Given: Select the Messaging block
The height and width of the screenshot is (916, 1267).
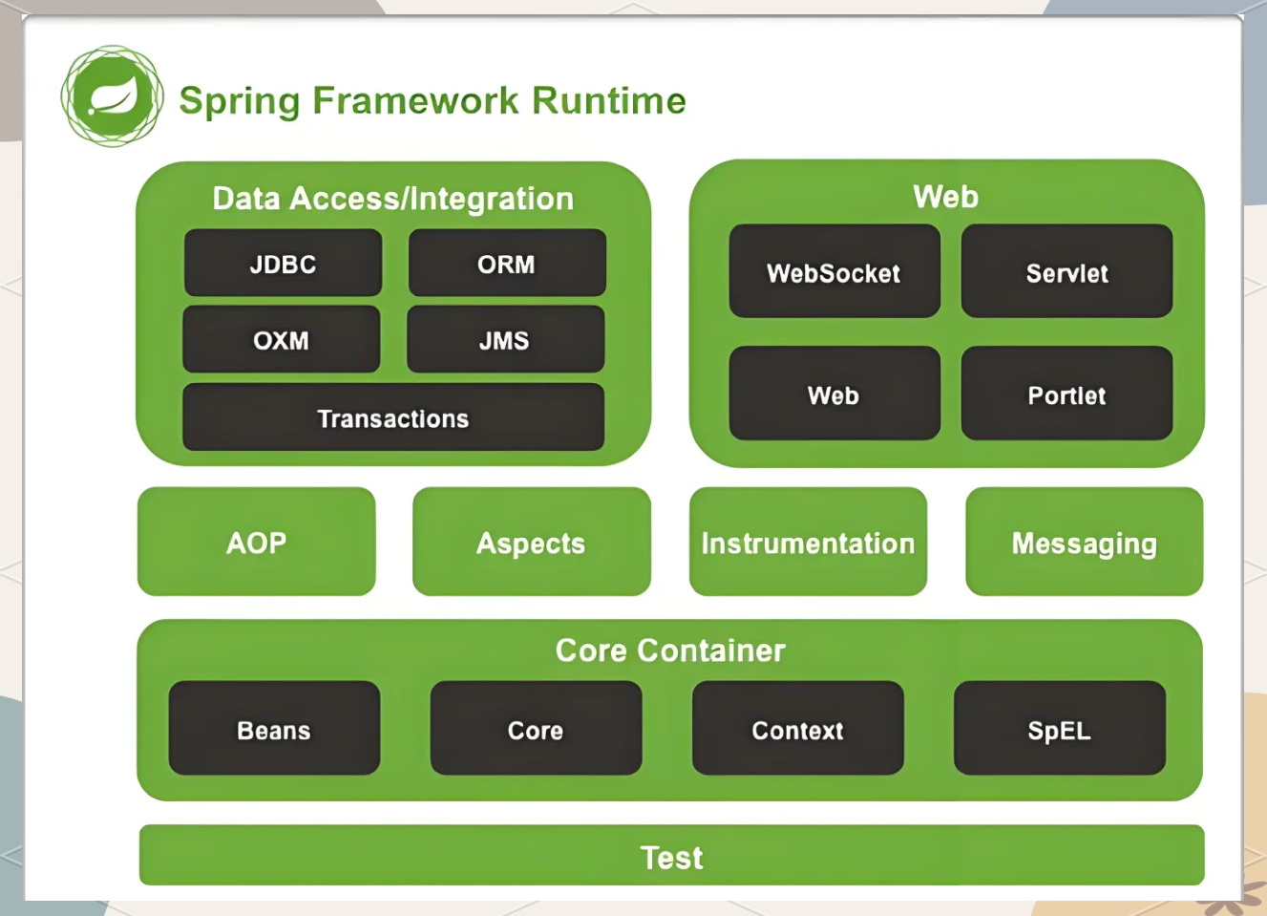Looking at the screenshot, I should [1085, 542].
